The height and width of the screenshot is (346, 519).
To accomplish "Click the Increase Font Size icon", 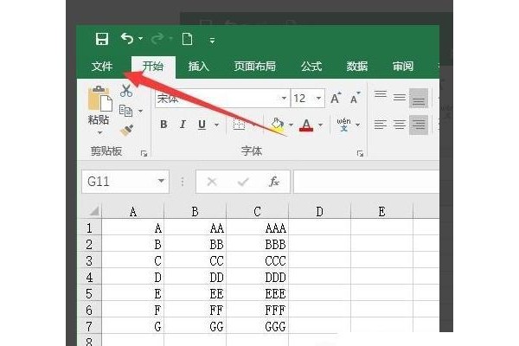I will pos(336,98).
